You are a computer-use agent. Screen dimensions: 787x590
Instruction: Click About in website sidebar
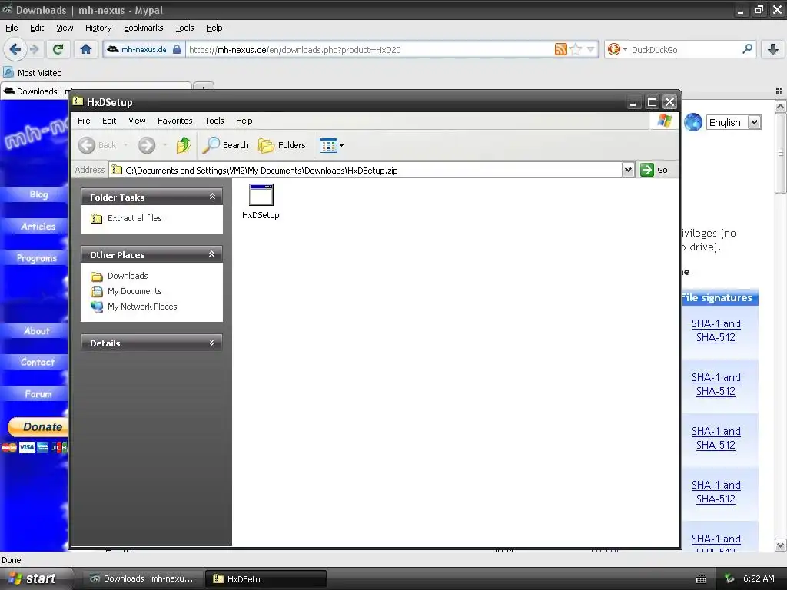click(x=37, y=331)
